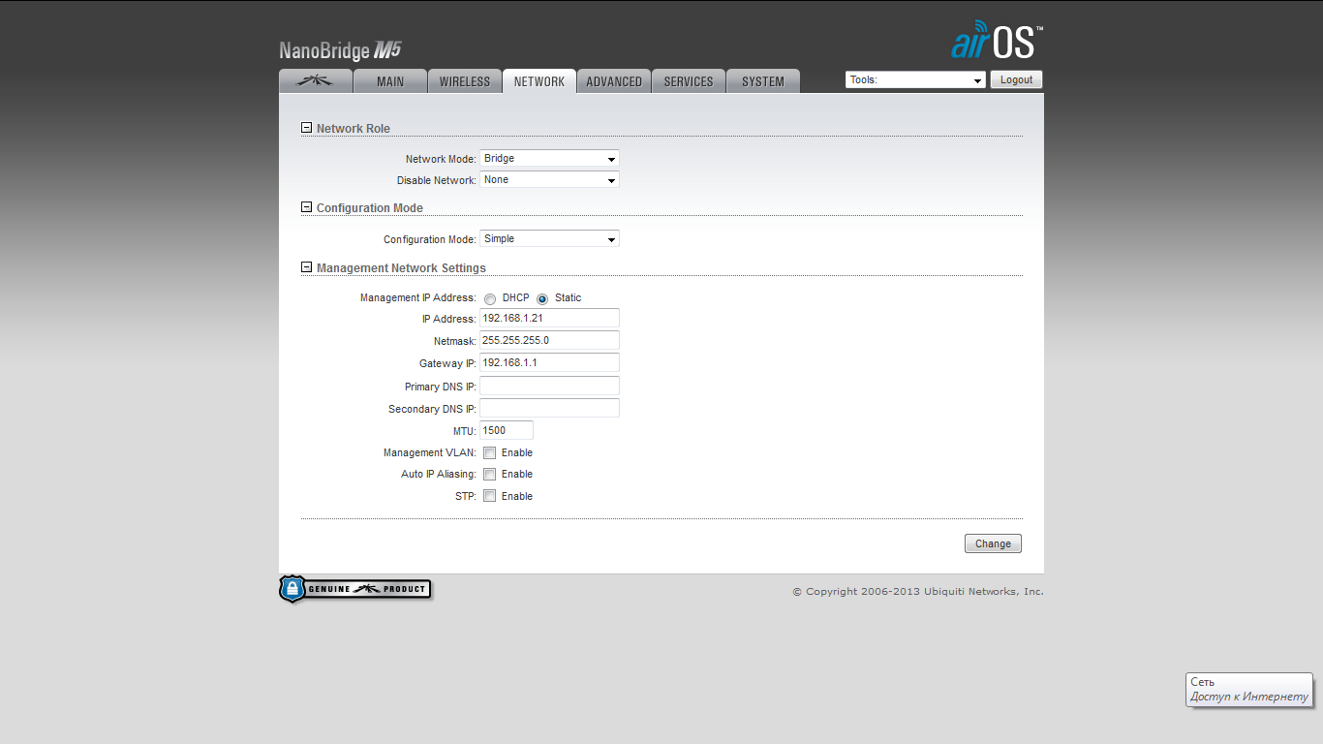This screenshot has width=1323, height=744.
Task: Enable the Auto IP Aliasing checkbox
Action: point(490,475)
